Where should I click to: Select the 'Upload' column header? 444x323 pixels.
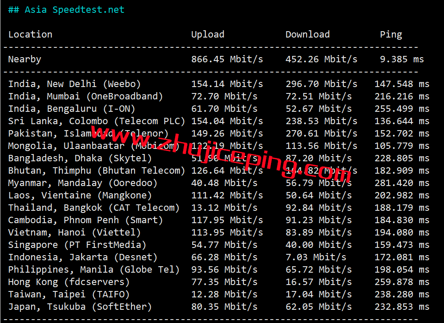click(x=208, y=35)
